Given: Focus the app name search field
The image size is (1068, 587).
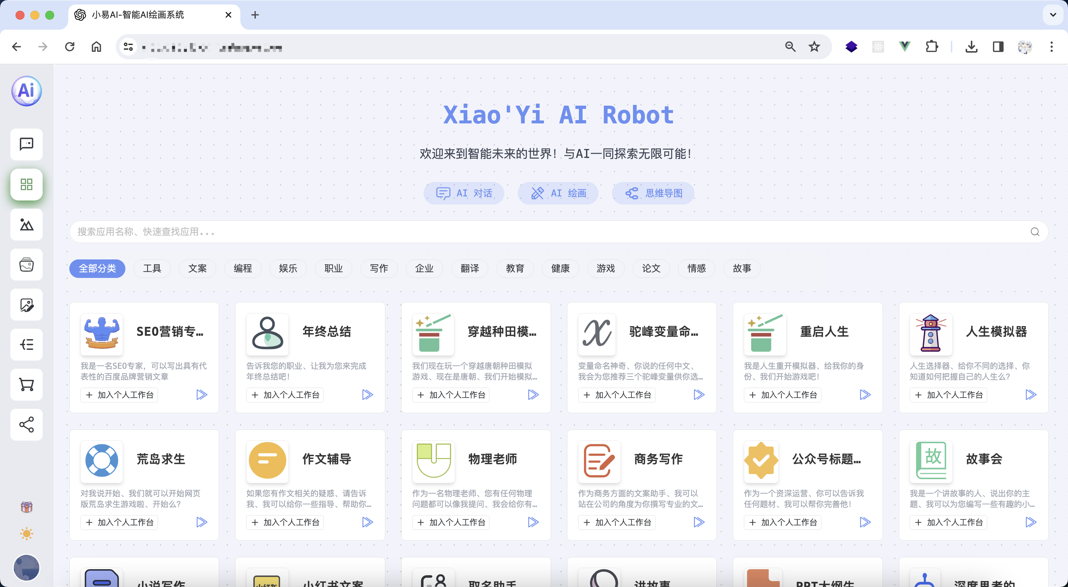Looking at the screenshot, I should [559, 232].
